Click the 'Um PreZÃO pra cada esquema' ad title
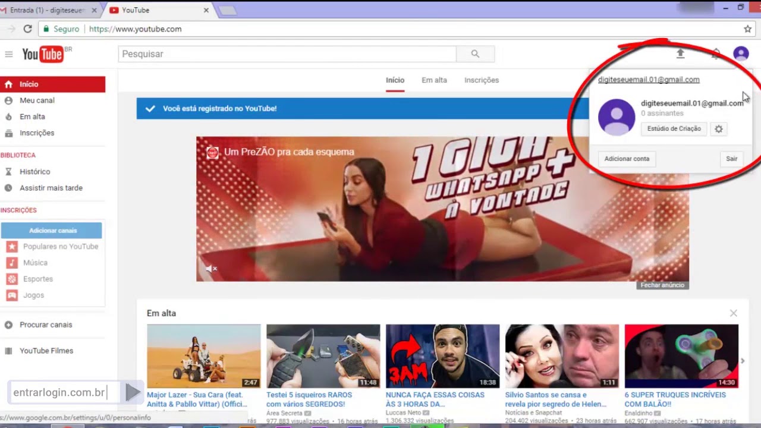Screen dimensions: 761x428 click(289, 152)
